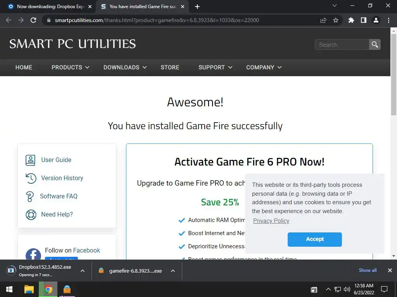397x297 pixels.
Task: Open the STORE menu item
Action: tap(170, 67)
